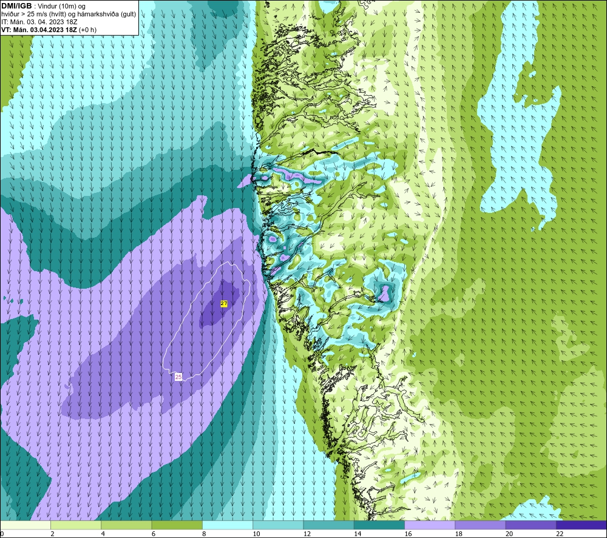Select the 14–16 m/s dark teal legend swatch
The image size is (607, 538).
[379, 525]
